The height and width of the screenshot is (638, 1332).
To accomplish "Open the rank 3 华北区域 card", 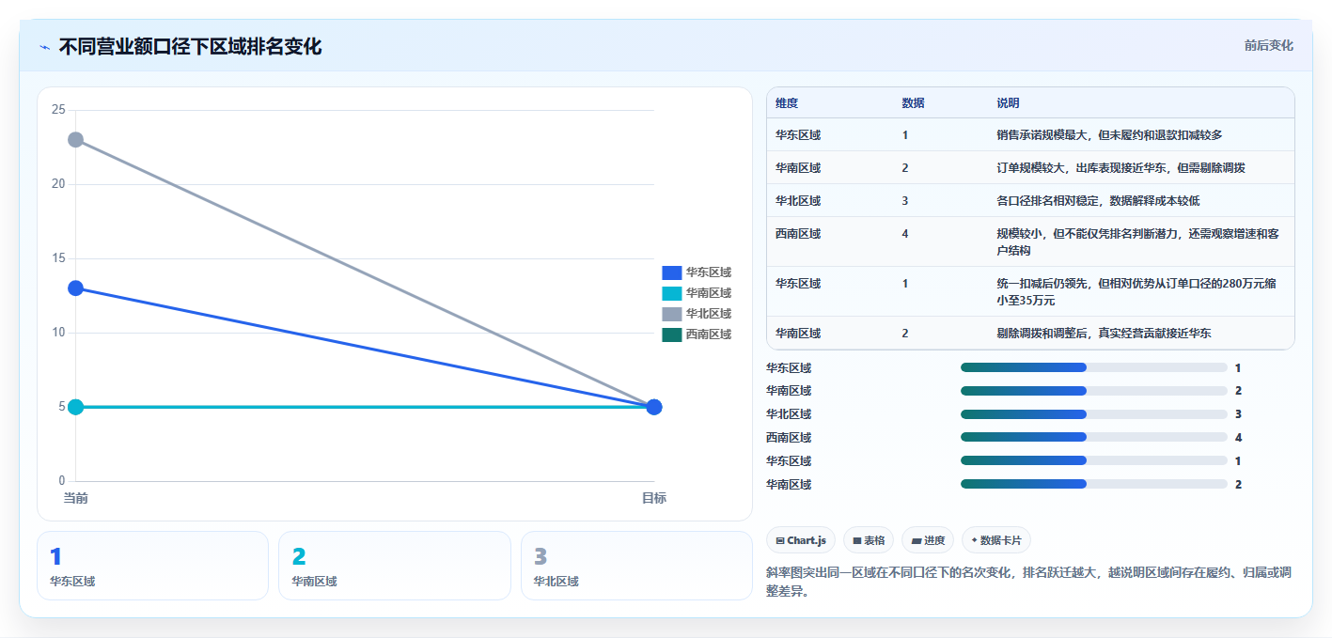I will tap(636, 566).
